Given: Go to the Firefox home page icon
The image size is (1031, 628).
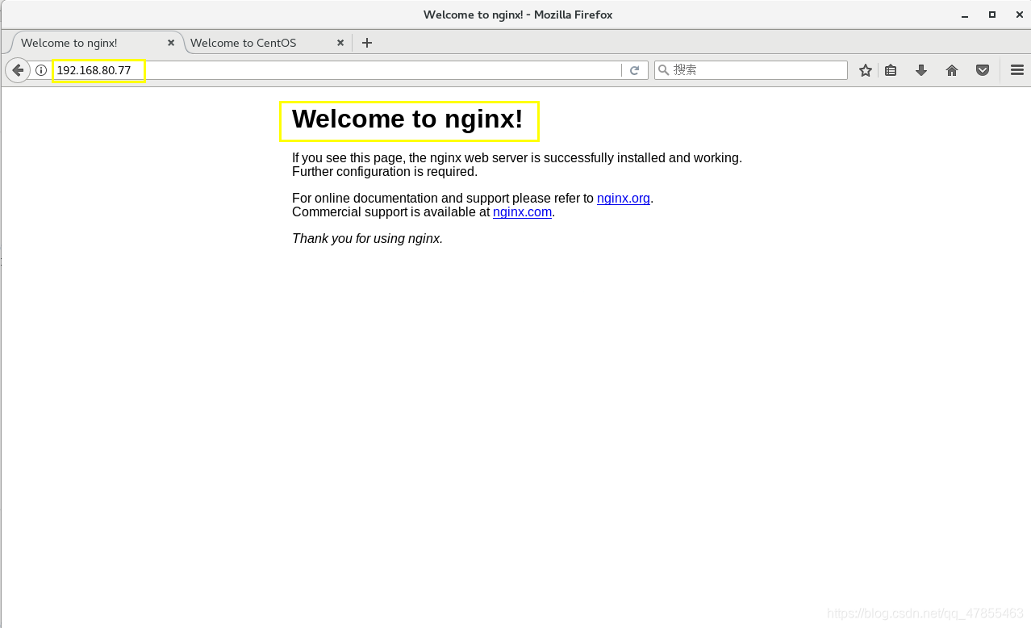Looking at the screenshot, I should 952,70.
